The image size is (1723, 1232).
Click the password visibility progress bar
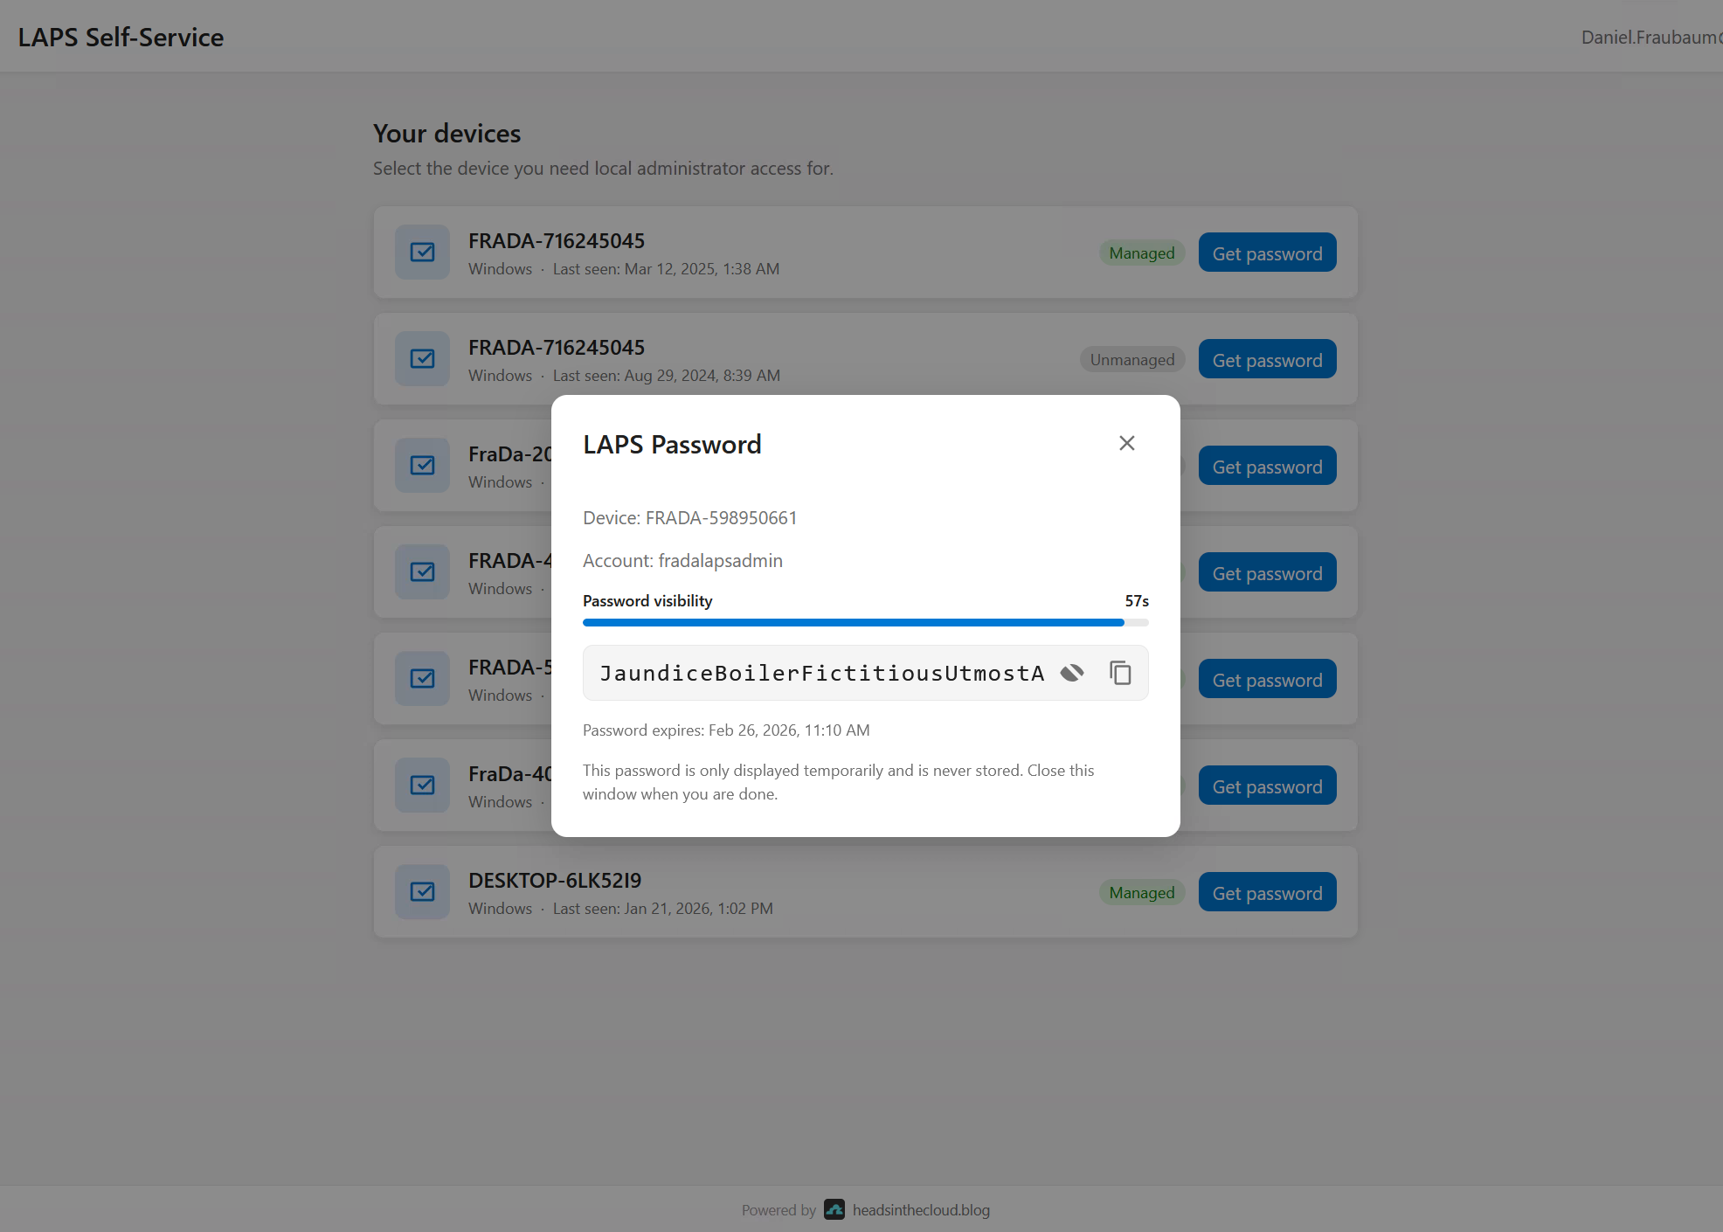click(x=865, y=622)
